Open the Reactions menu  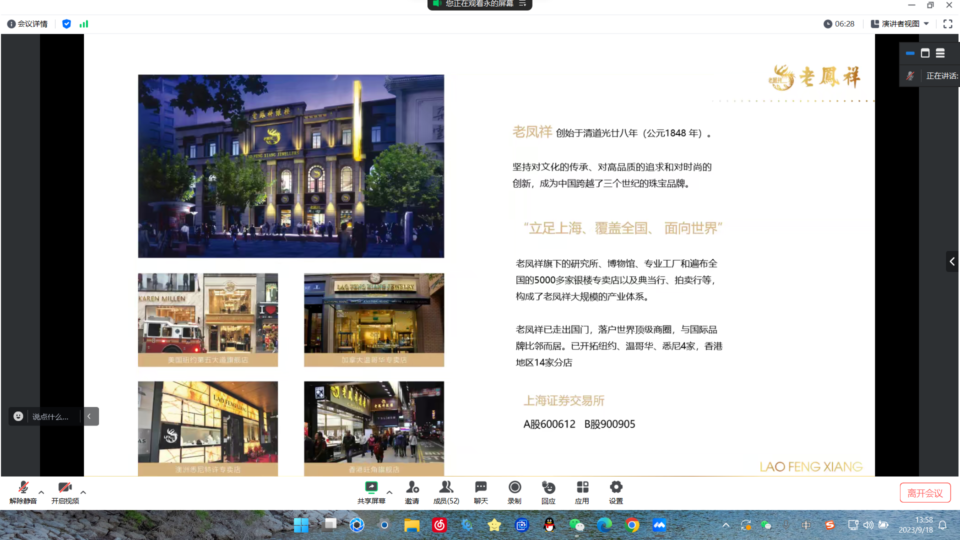click(x=548, y=487)
